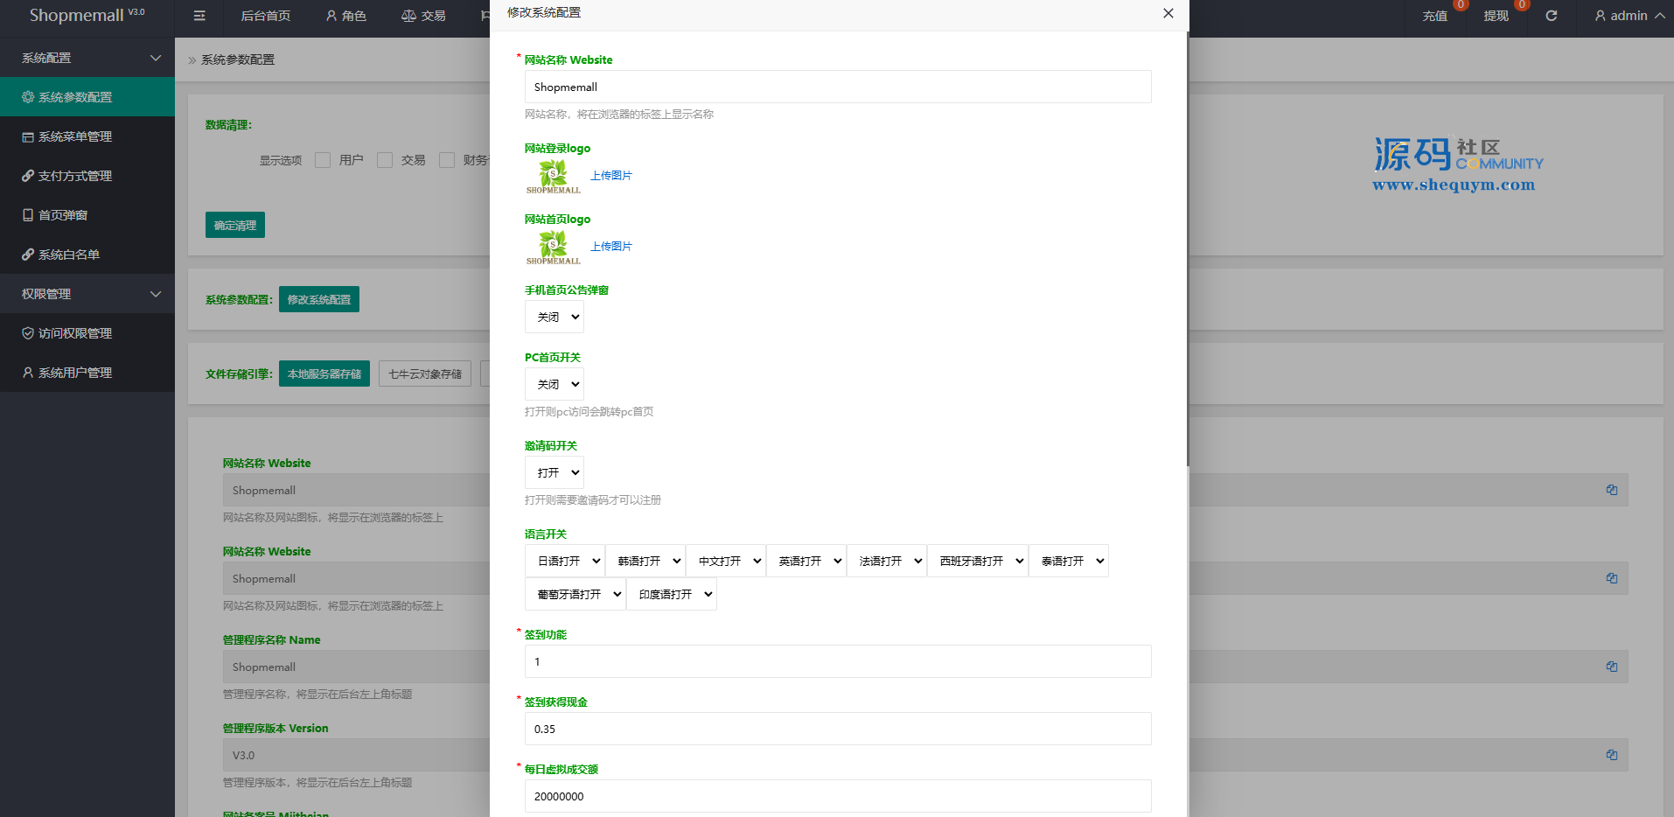The width and height of the screenshot is (1674, 817).
Task: Click 上传图片 link for 网站首页logo
Action: [611, 247]
